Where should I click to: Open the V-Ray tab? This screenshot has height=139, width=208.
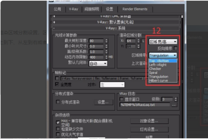click(x=74, y=9)
